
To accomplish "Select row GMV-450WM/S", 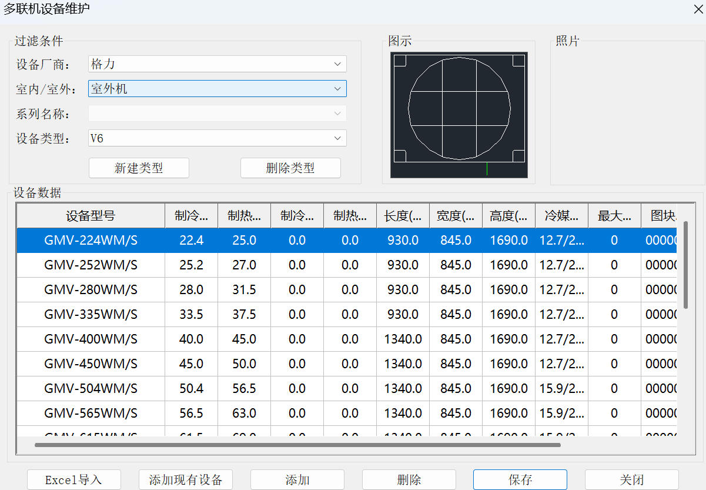I will point(347,364).
